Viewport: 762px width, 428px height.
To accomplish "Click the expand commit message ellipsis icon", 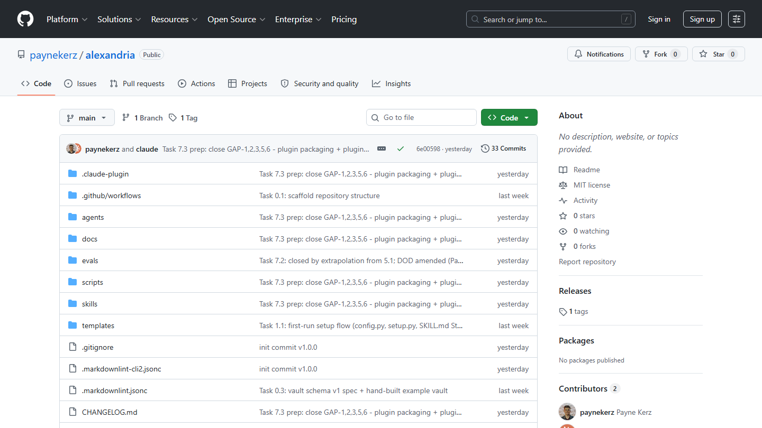I will pos(382,149).
